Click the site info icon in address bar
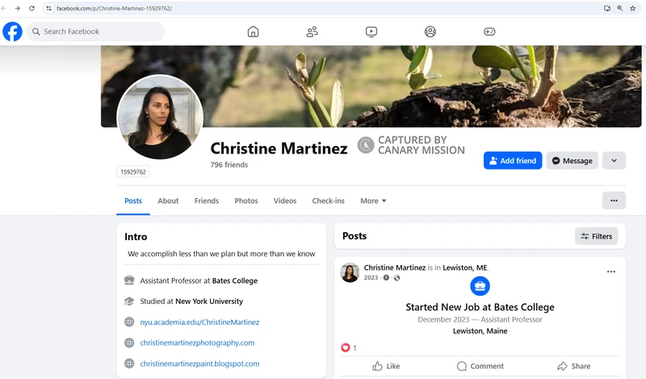Image resolution: width=646 pixels, height=379 pixels. 48,8
